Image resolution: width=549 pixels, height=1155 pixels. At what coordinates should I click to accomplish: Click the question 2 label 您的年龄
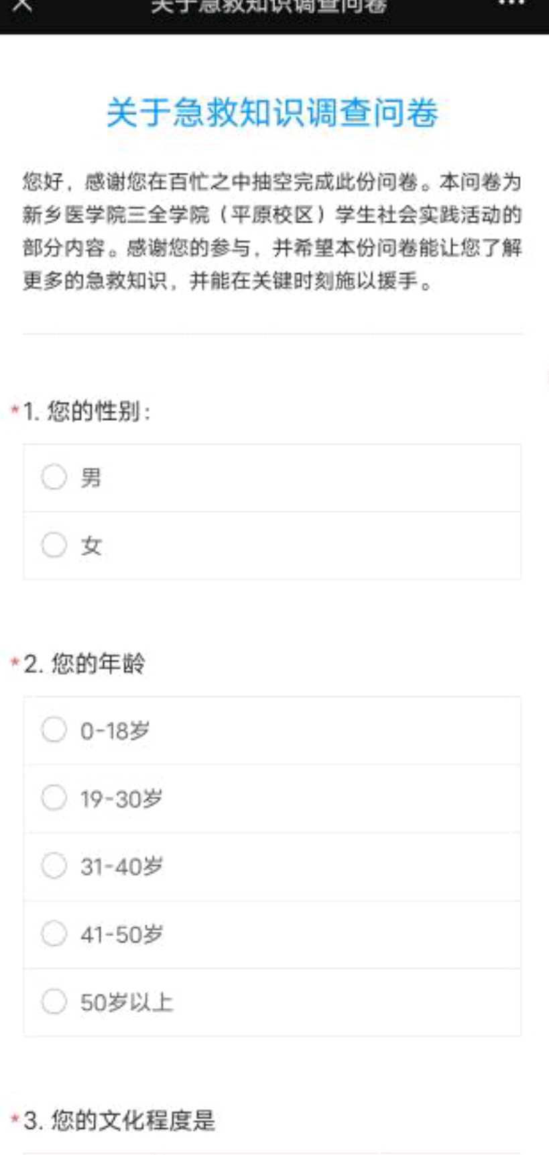(x=84, y=664)
